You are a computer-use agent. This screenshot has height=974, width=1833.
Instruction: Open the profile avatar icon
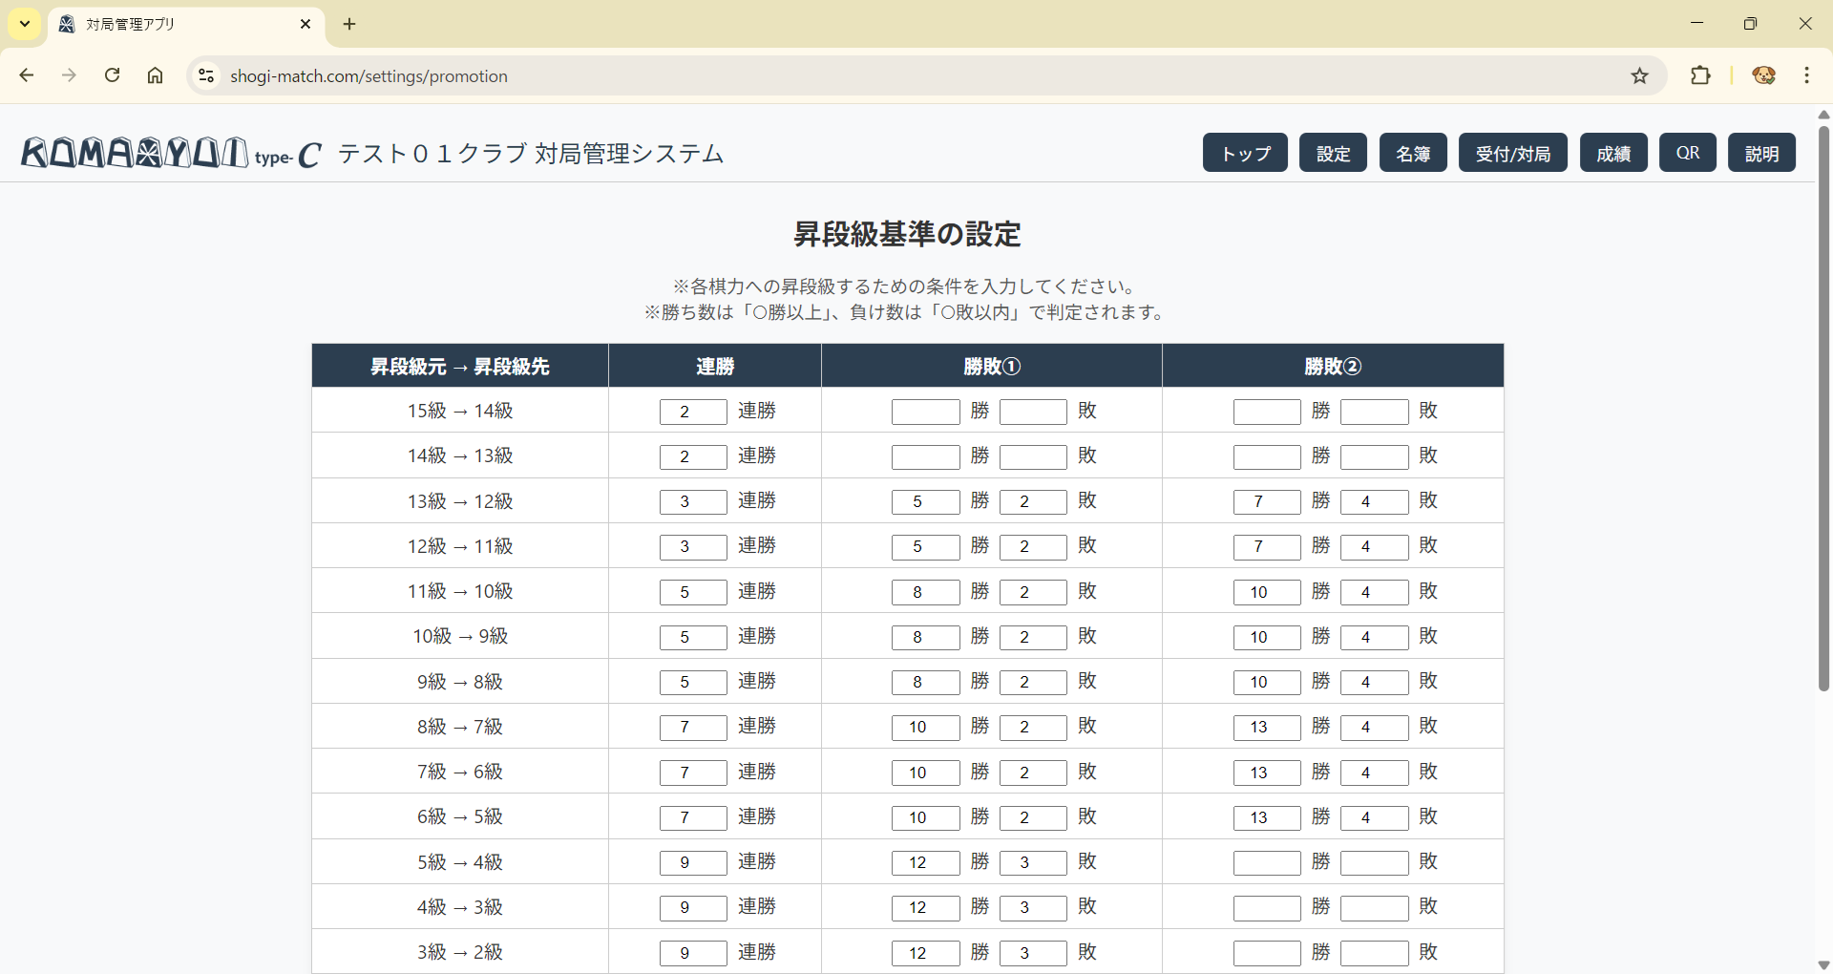pos(1763,76)
